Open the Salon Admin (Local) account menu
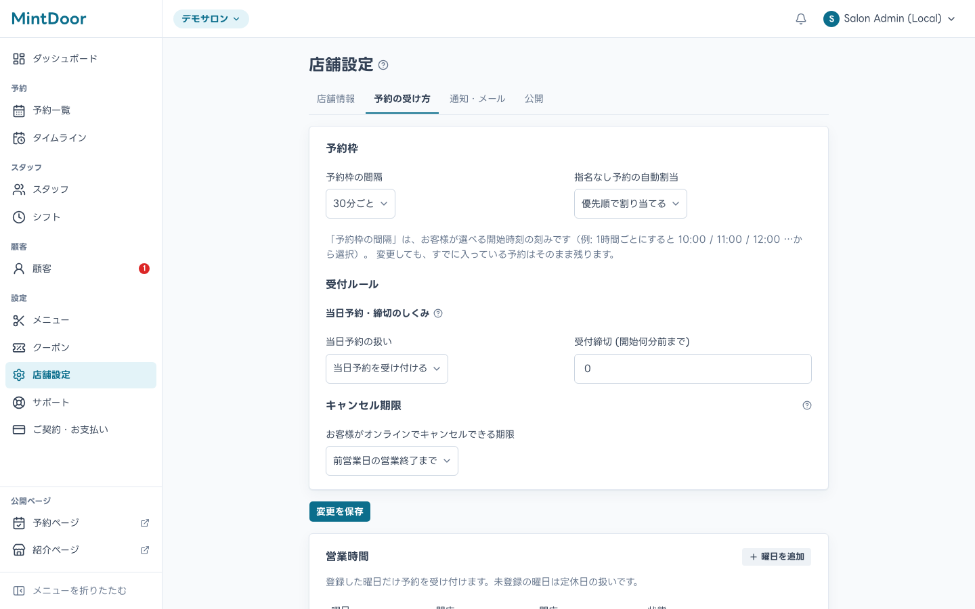 [890, 19]
